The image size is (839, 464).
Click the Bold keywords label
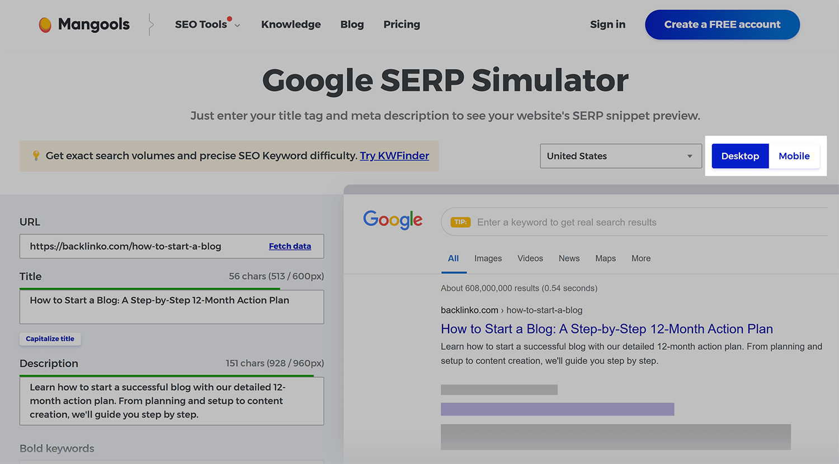57,448
